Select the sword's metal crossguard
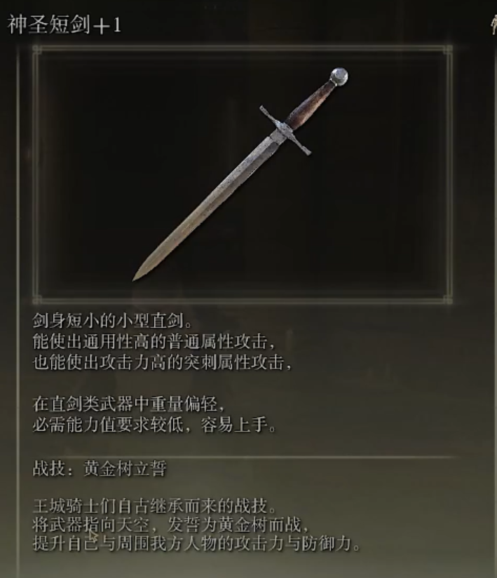The height and width of the screenshot is (578, 497). tap(285, 130)
